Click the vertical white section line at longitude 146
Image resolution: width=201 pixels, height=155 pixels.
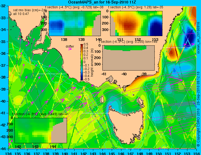tap(121, 99)
